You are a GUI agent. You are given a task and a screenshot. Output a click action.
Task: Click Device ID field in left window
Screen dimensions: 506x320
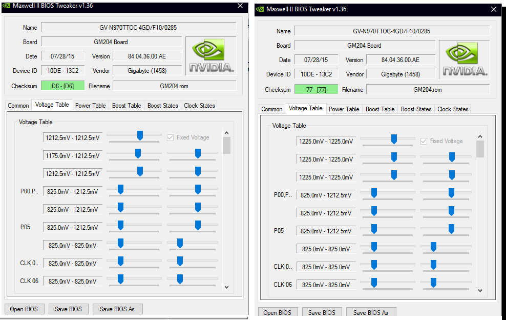pos(62,70)
